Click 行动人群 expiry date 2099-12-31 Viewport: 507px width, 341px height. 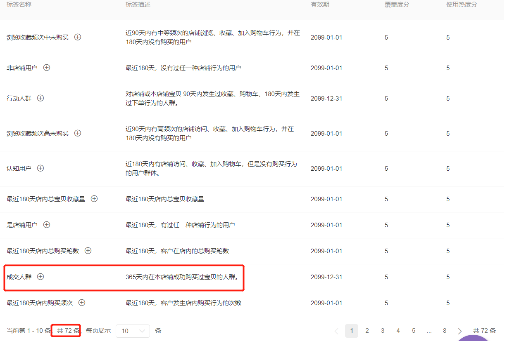[x=326, y=98]
